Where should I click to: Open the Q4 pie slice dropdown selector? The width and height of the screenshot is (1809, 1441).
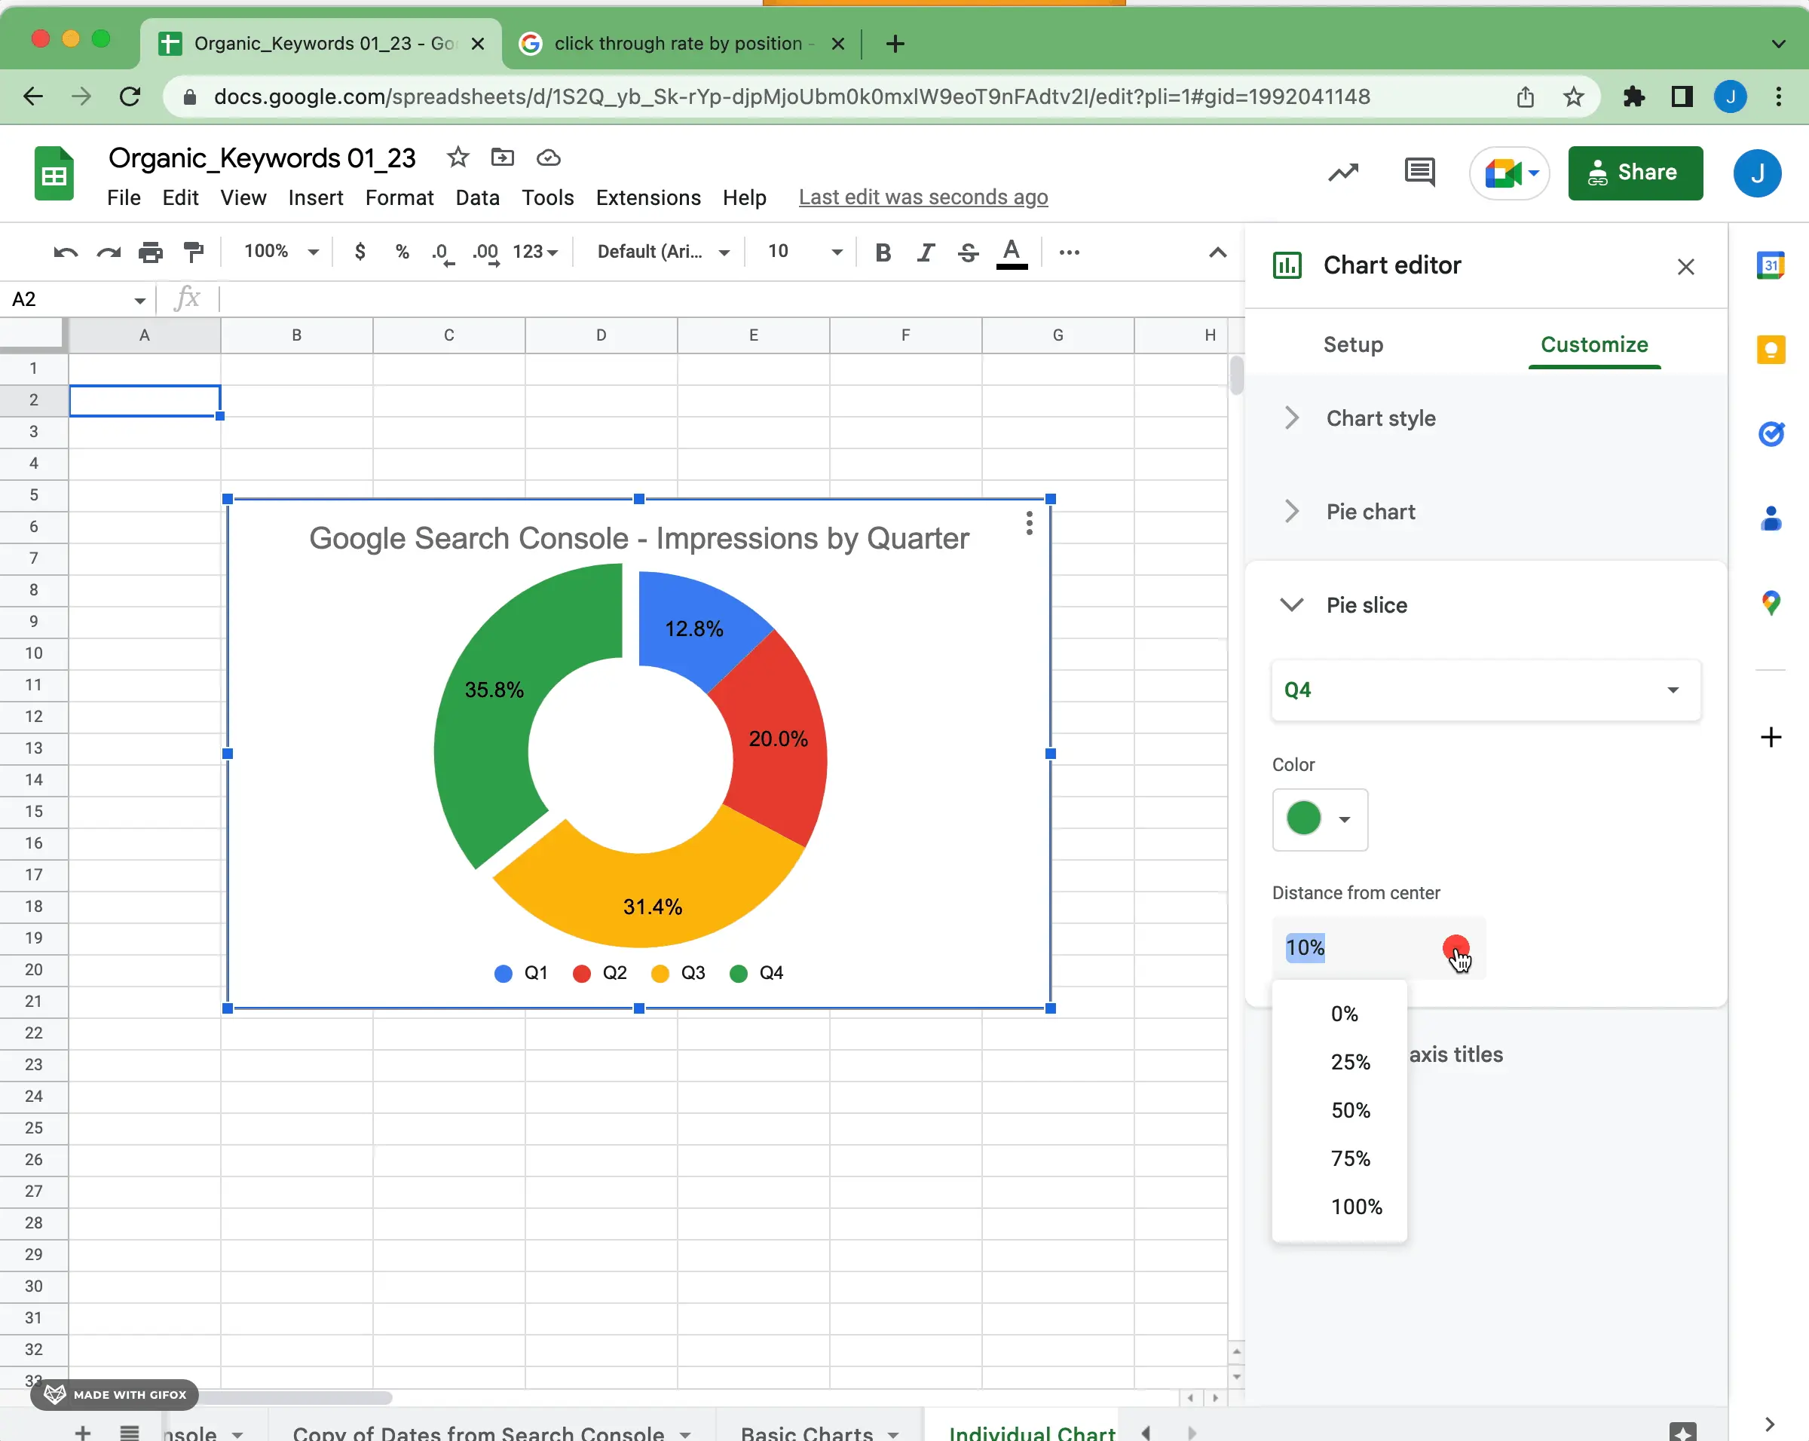[x=1483, y=688]
